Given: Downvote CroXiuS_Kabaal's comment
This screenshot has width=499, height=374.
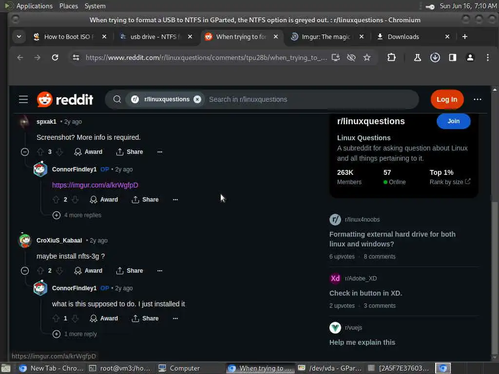Looking at the screenshot, I should pos(59,271).
